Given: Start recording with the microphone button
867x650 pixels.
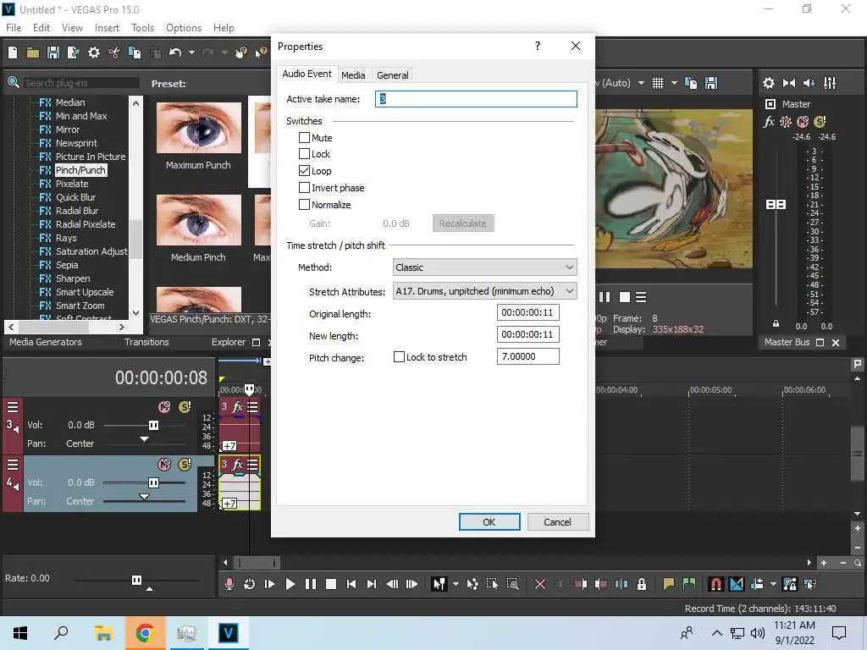Looking at the screenshot, I should 229,584.
